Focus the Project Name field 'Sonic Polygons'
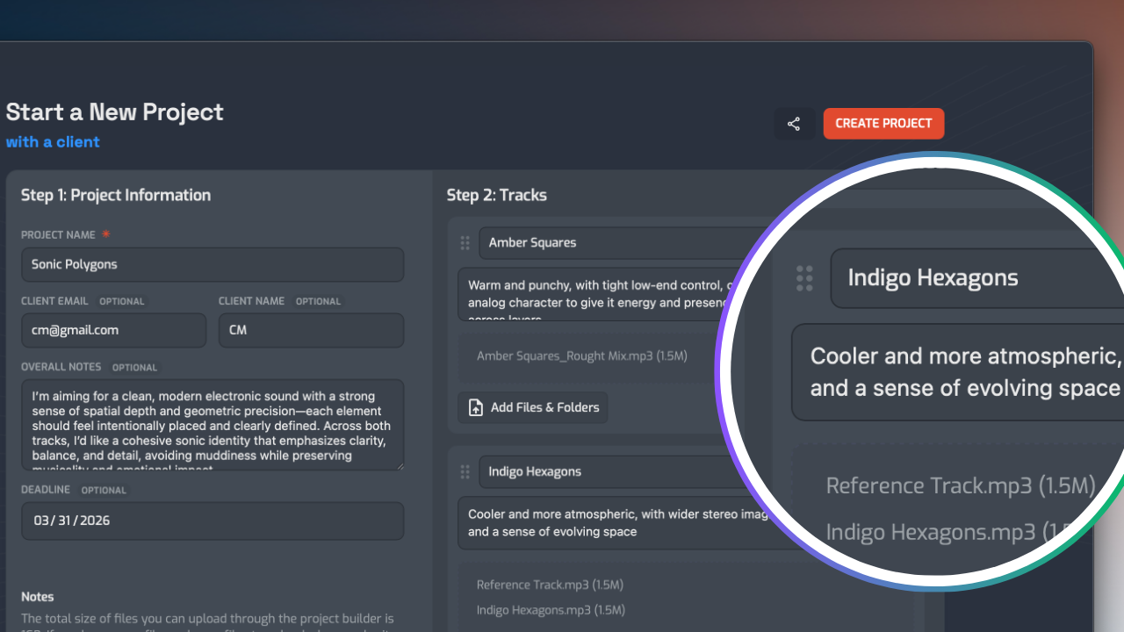The image size is (1124, 632). pyautogui.click(x=213, y=264)
